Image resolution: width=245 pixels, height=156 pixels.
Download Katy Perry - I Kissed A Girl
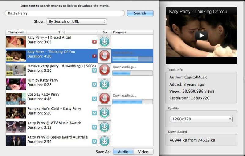tap(104, 42)
